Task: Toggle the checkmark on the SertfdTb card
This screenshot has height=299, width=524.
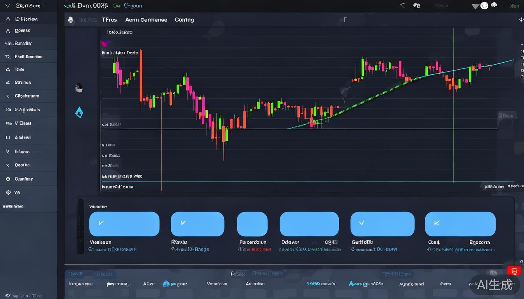Action: (x=361, y=223)
